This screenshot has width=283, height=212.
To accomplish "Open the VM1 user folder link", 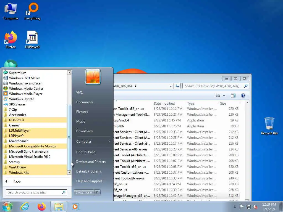I will click(x=79, y=92).
